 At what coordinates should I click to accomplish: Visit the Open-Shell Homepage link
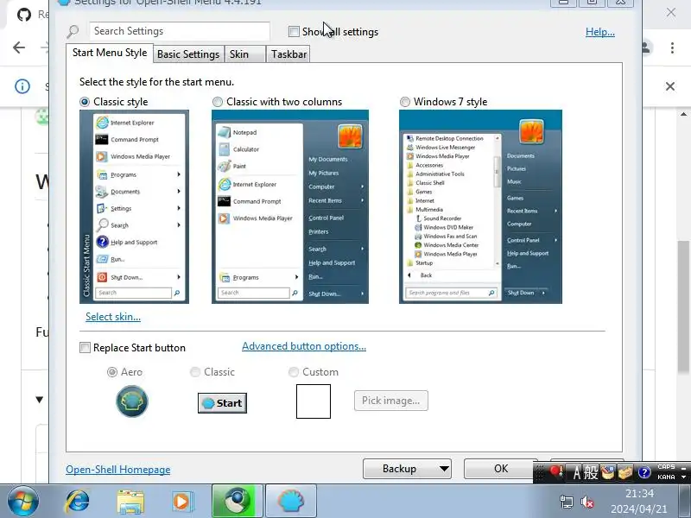point(118,470)
